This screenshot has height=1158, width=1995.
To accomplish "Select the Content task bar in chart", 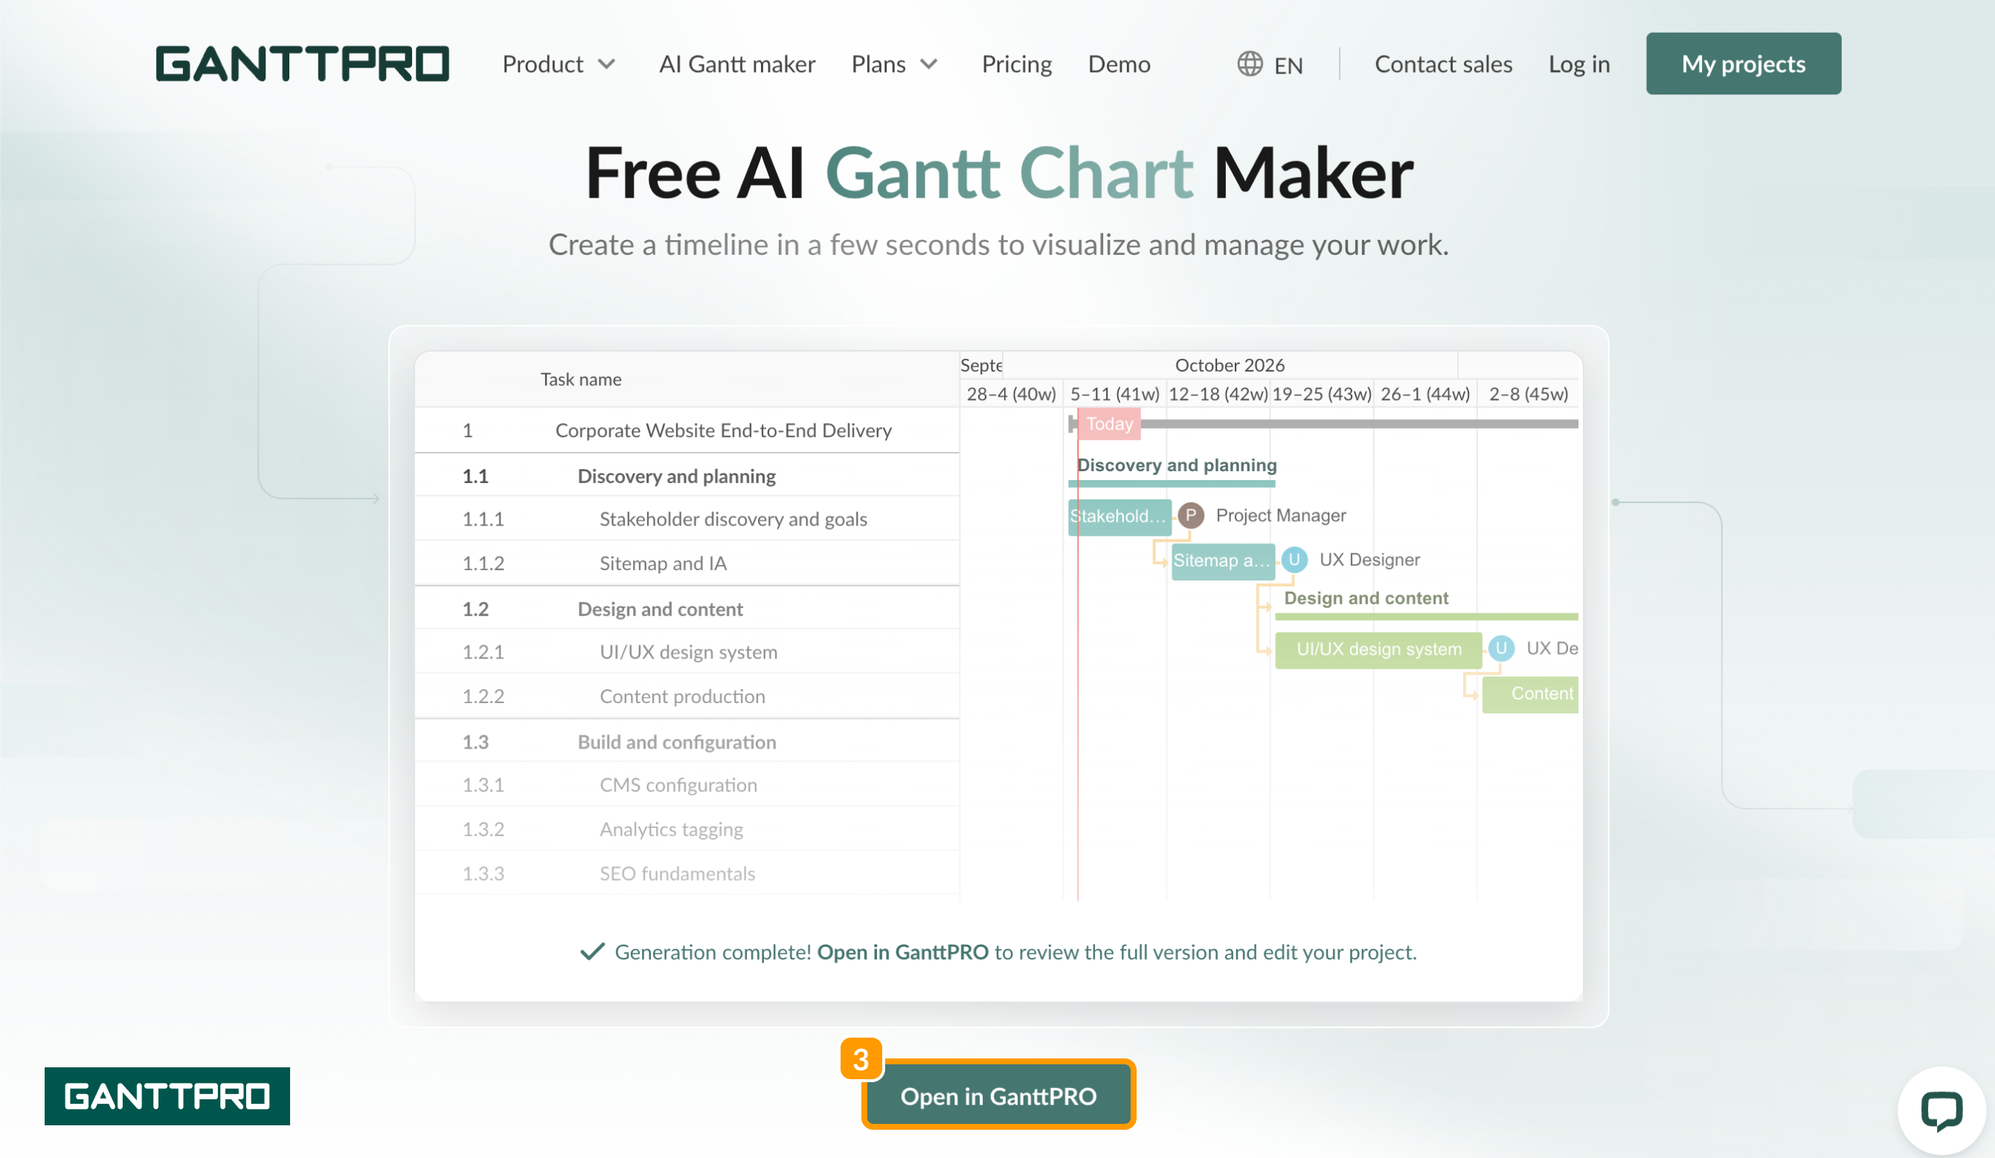I will 1530,694.
